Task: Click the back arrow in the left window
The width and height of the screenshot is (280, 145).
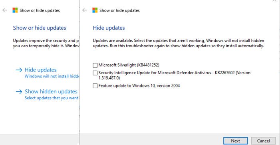Action: click(5, 10)
